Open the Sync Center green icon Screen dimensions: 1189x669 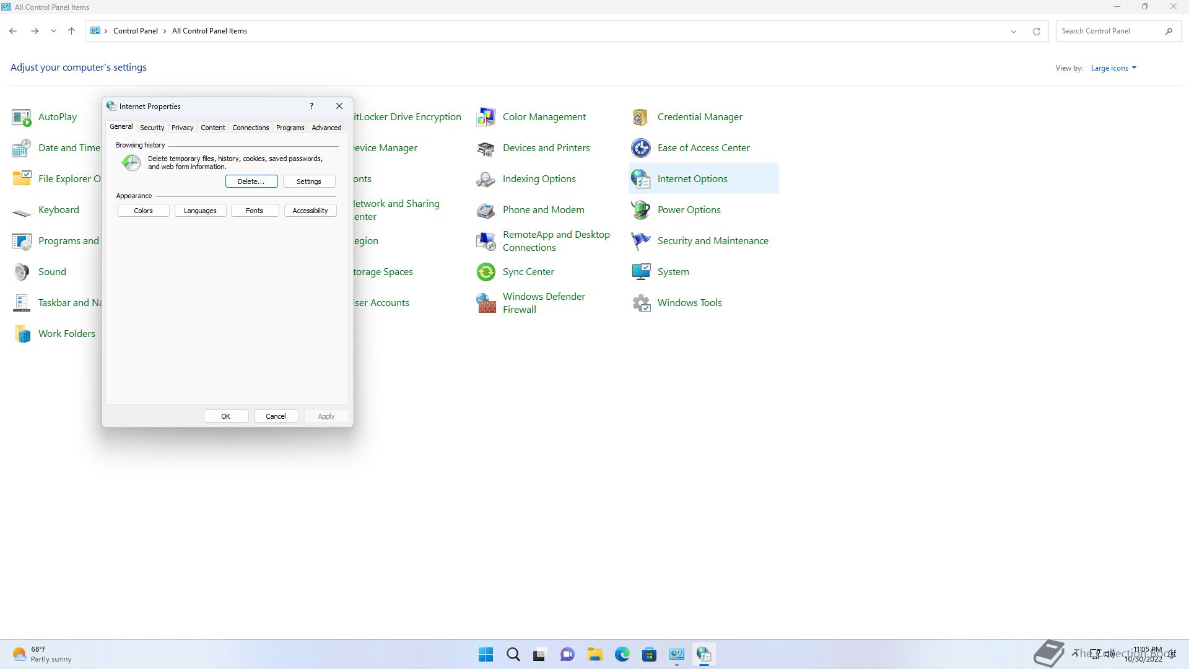click(486, 272)
